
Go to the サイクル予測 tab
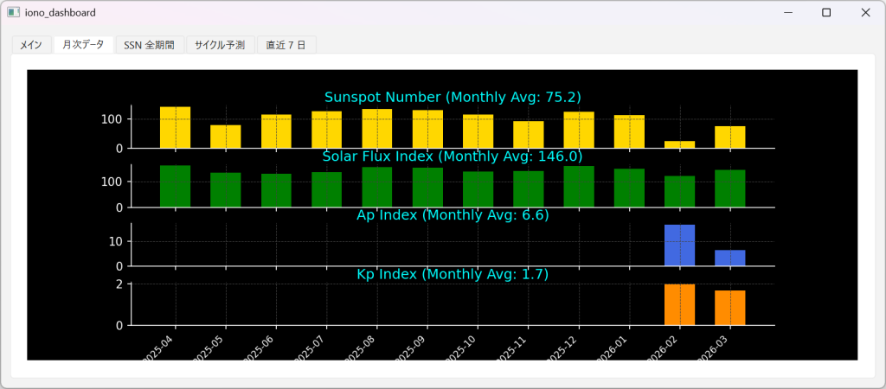tap(220, 44)
